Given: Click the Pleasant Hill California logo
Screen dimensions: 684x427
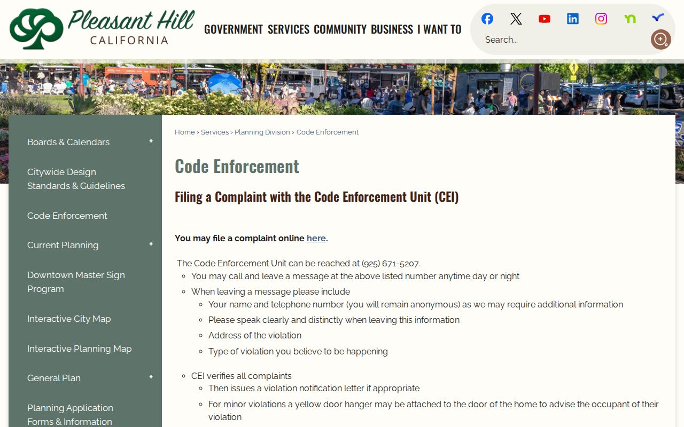Looking at the screenshot, I should point(102,29).
